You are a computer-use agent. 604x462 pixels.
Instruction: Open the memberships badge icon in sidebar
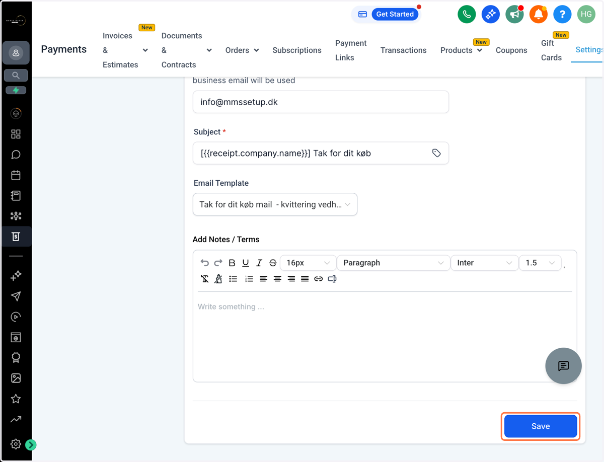tap(16, 358)
